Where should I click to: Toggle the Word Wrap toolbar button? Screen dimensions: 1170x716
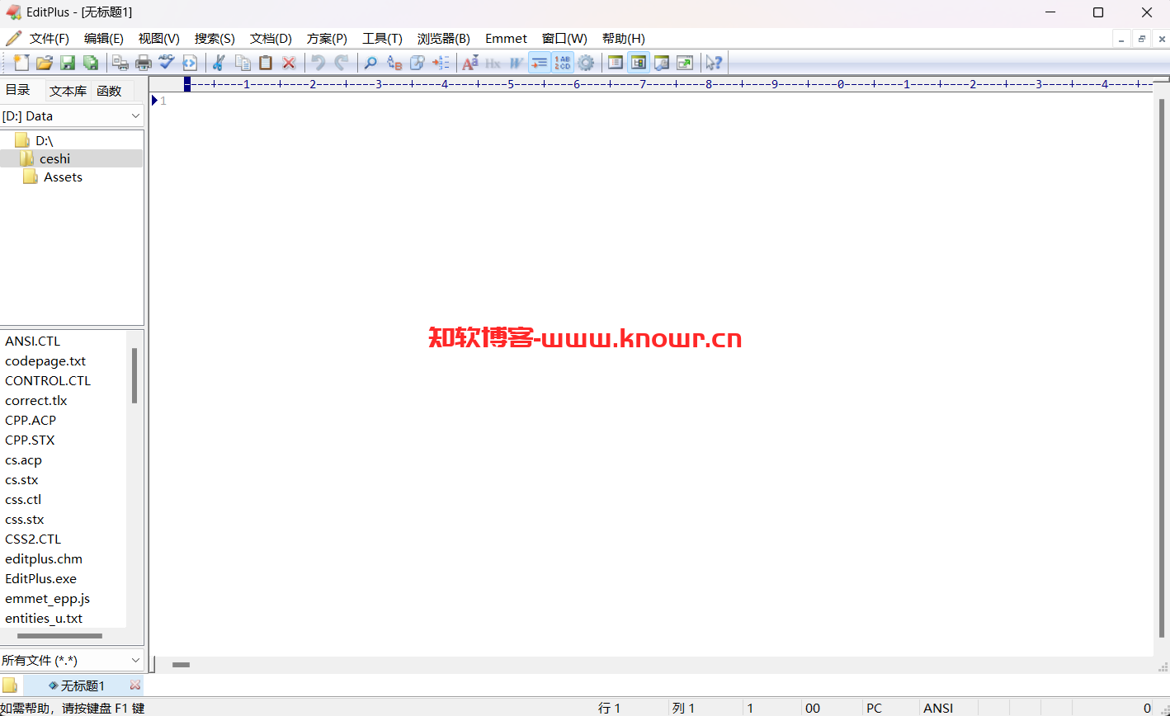click(x=517, y=63)
